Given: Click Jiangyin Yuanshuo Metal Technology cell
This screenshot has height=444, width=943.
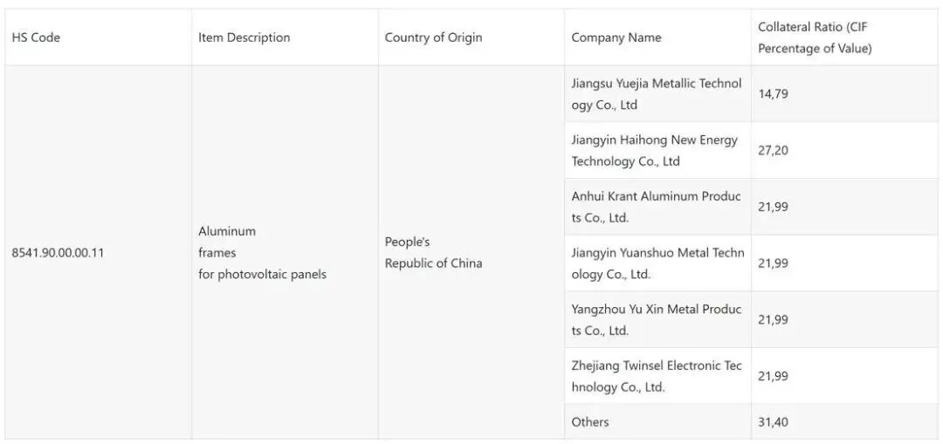Looking at the screenshot, I should click(x=657, y=263).
